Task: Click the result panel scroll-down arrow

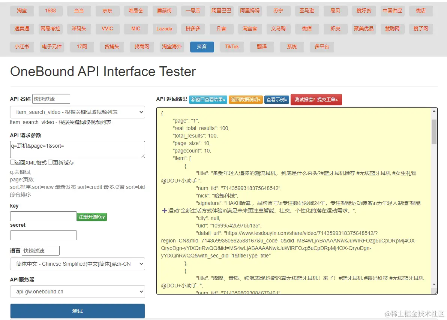Action: [x=434, y=284]
